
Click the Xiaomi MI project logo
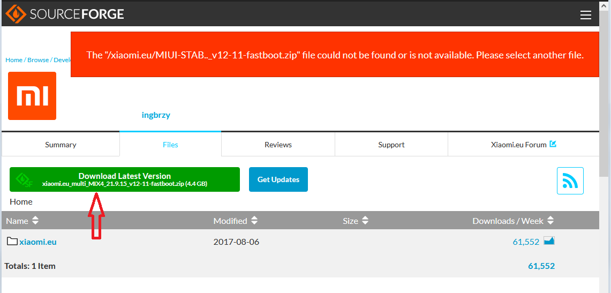click(32, 95)
